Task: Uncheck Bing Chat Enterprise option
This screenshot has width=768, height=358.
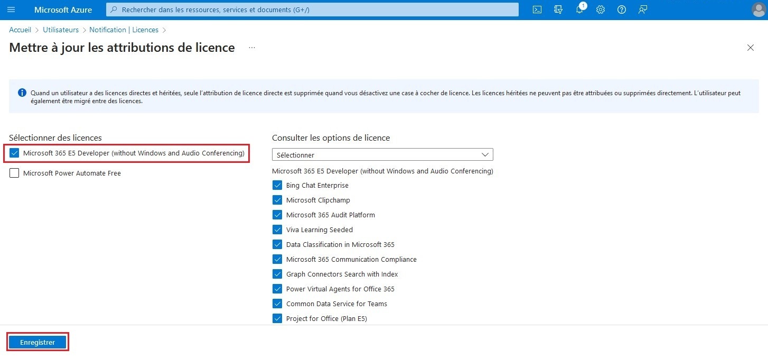Action: coord(277,186)
